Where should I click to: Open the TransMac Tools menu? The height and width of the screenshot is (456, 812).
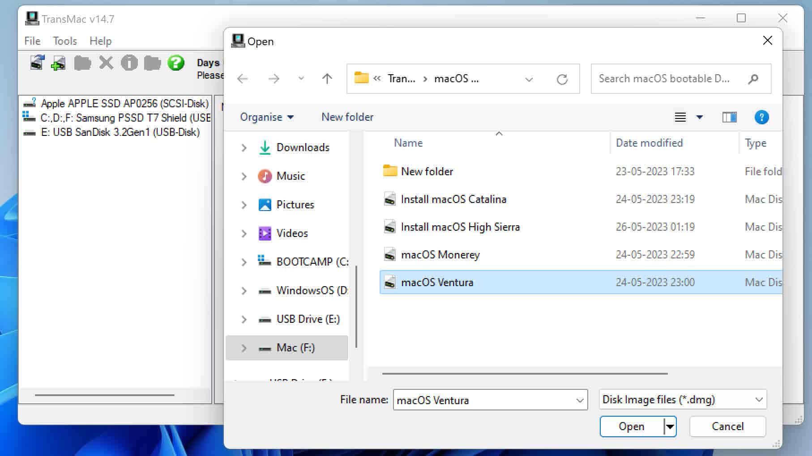tap(65, 41)
